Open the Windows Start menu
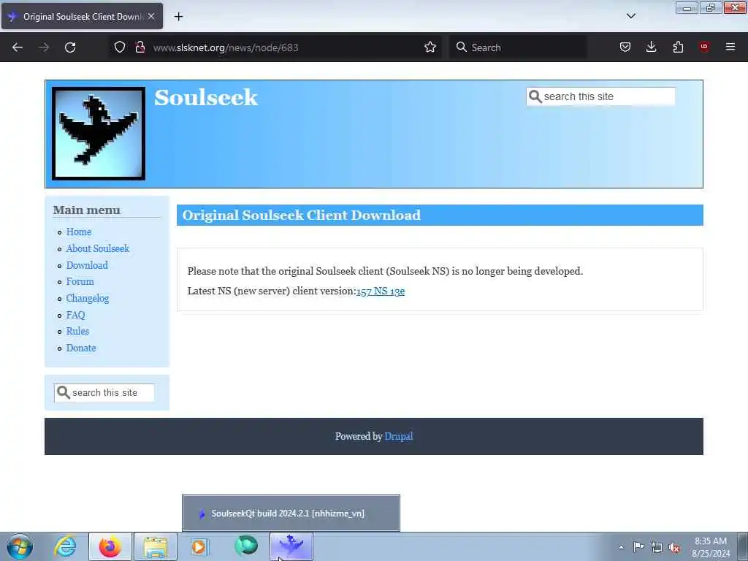 click(x=20, y=546)
